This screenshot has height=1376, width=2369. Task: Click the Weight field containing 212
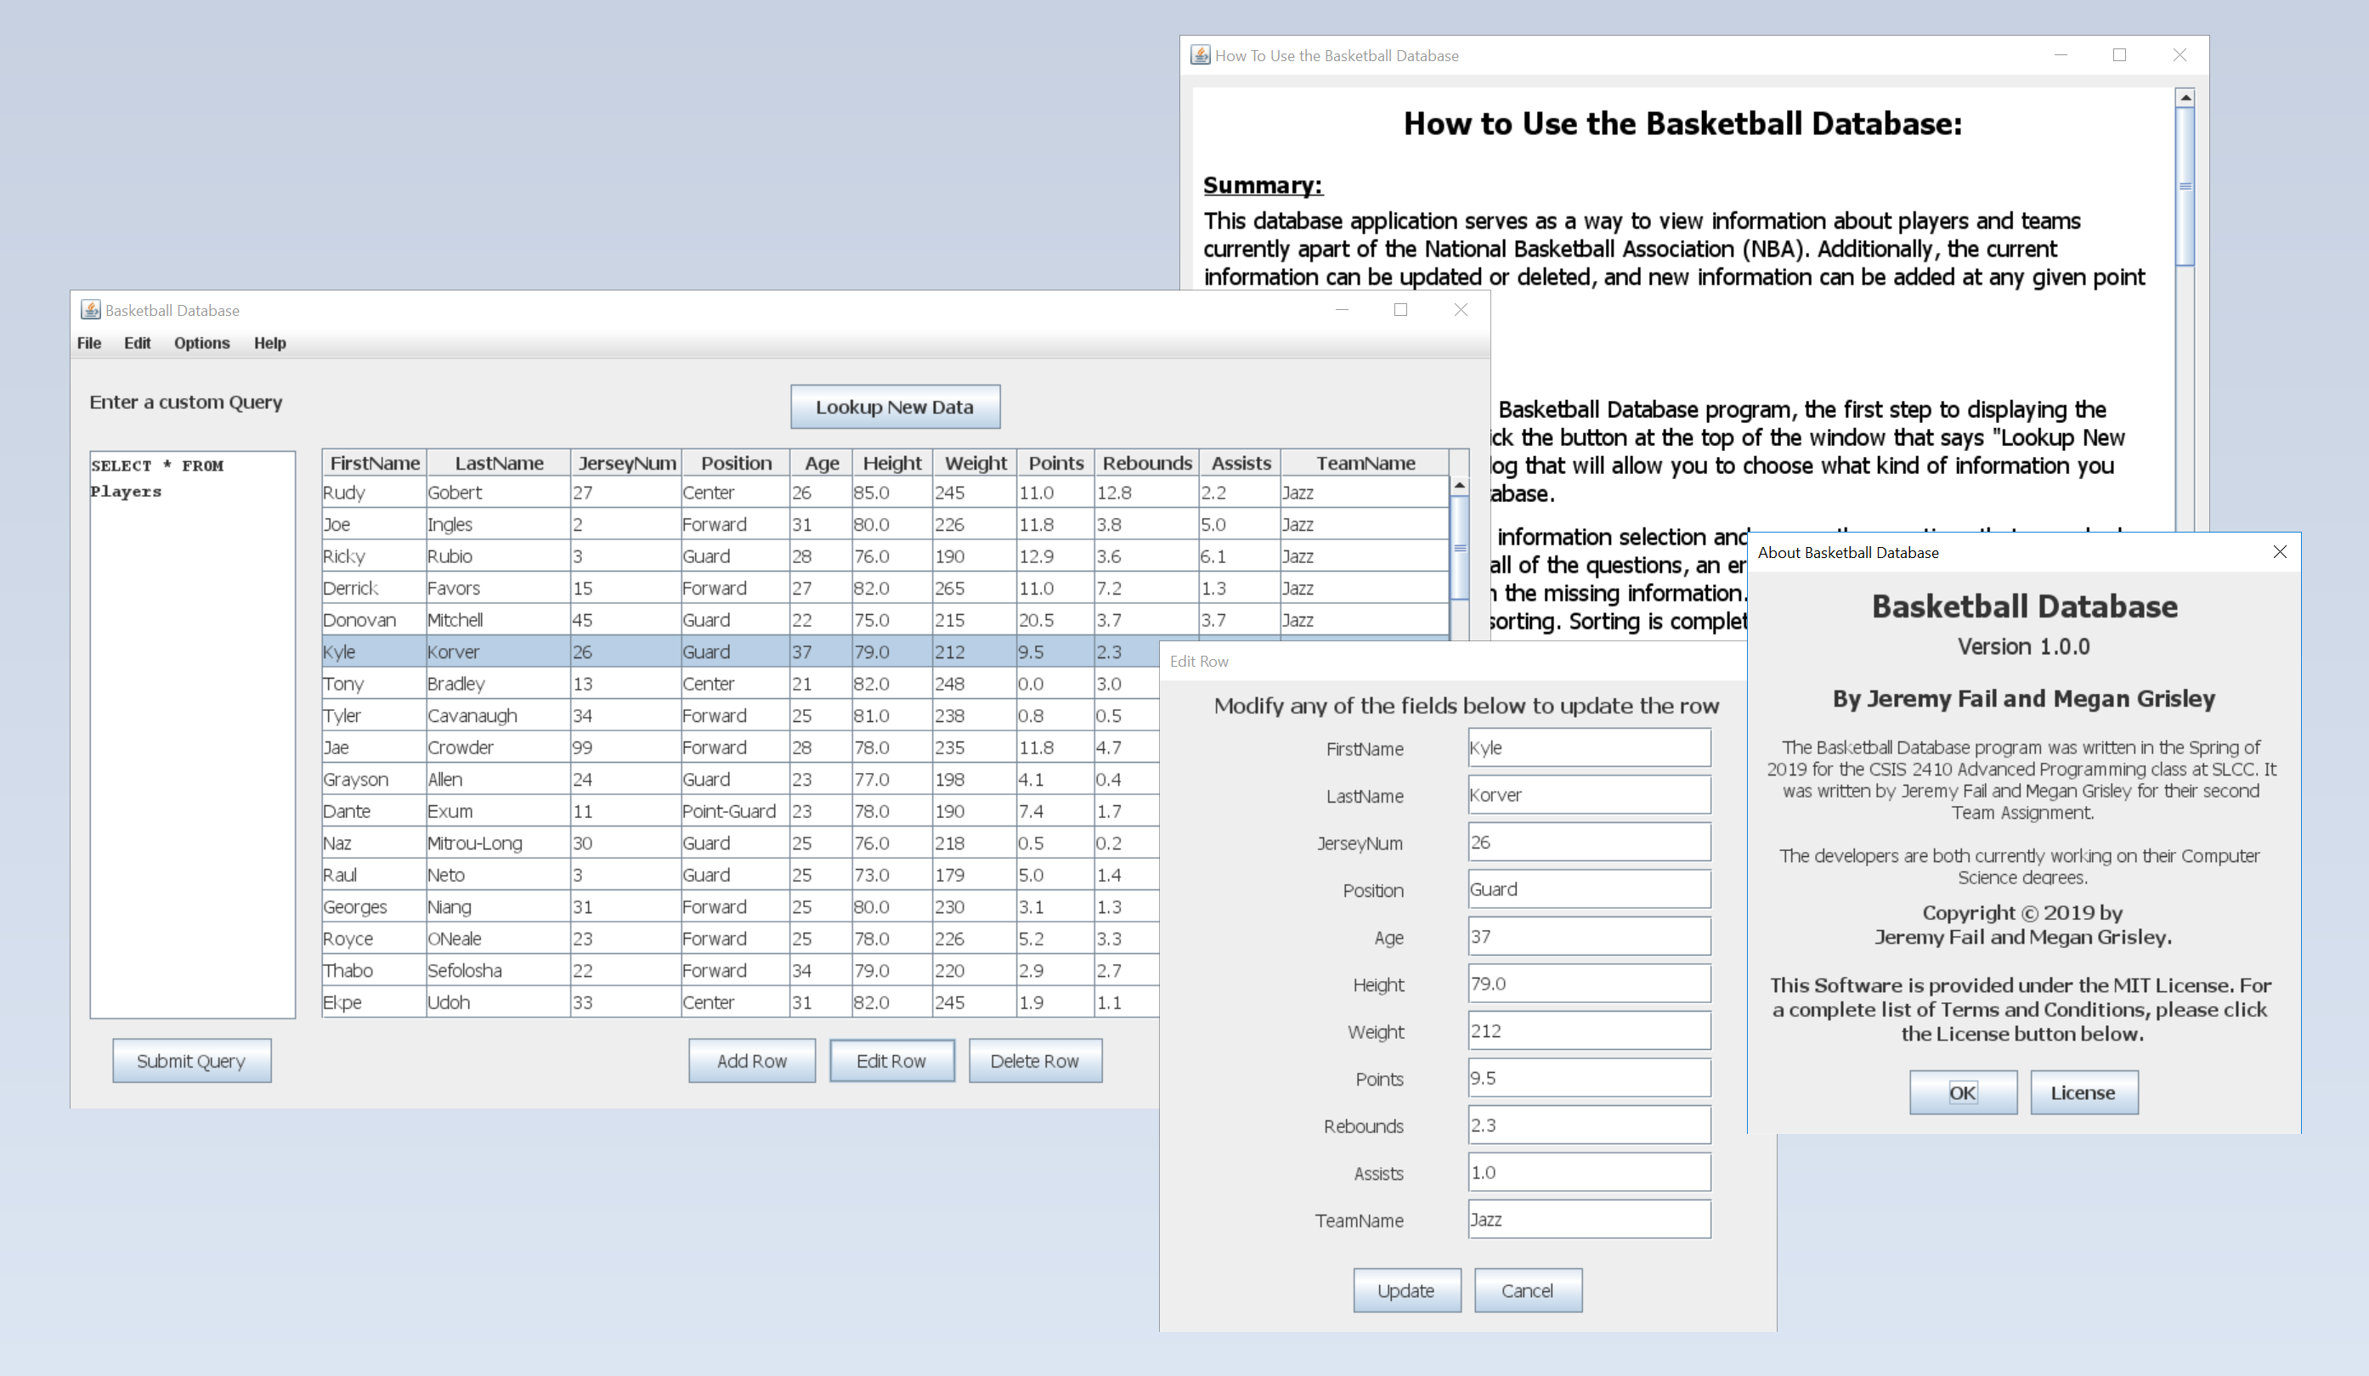click(1589, 1030)
